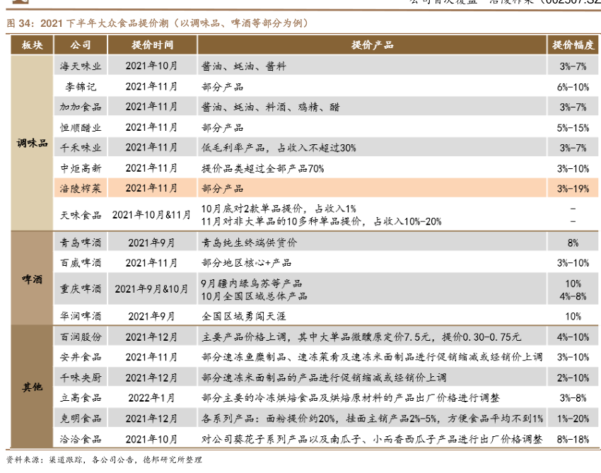Screen dimensions: 601x473
Task: Select the "其他" sector cell
Action: pos(32,387)
